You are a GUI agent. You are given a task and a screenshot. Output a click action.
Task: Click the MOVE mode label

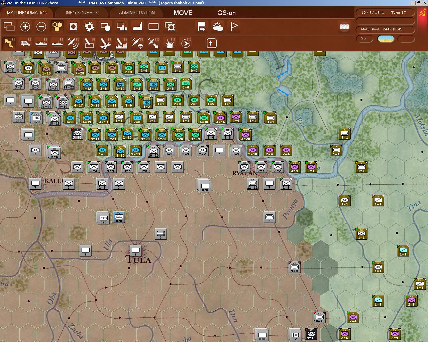point(183,13)
